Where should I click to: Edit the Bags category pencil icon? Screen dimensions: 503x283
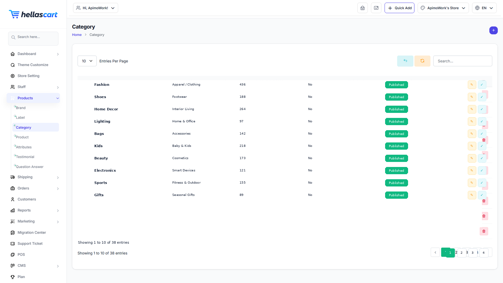tap(472, 134)
